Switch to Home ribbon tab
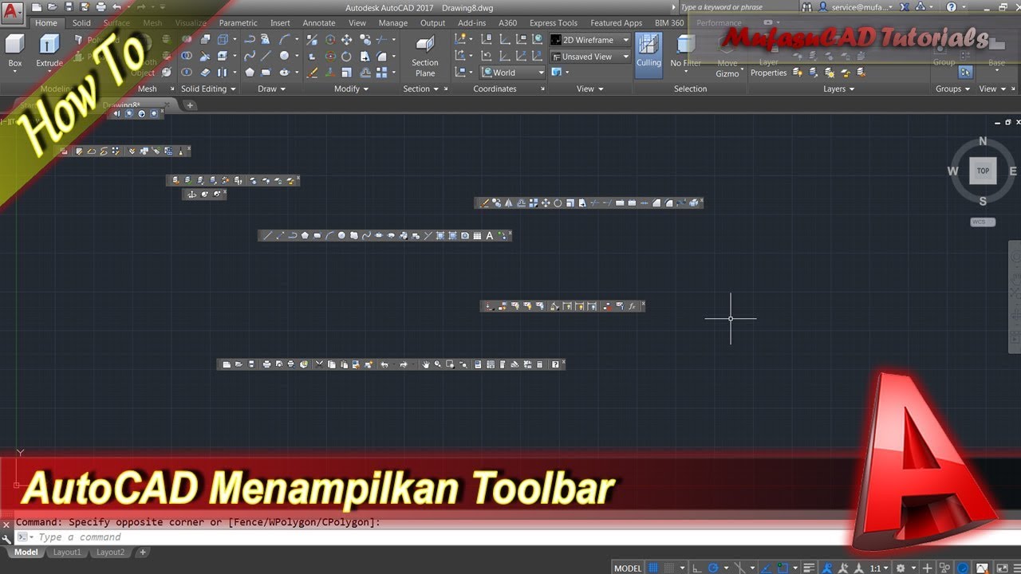This screenshot has width=1021, height=574. pyautogui.click(x=46, y=23)
